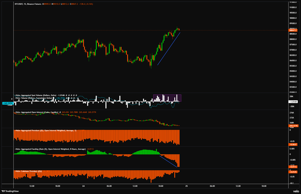Screen dimensions: 301x194
Task: Select Aggregated Open Interest indicator legend
Action: click(x=36, y=112)
